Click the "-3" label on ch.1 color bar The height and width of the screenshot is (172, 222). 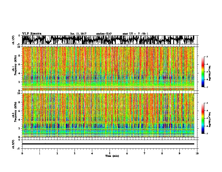(x=207, y=57)
